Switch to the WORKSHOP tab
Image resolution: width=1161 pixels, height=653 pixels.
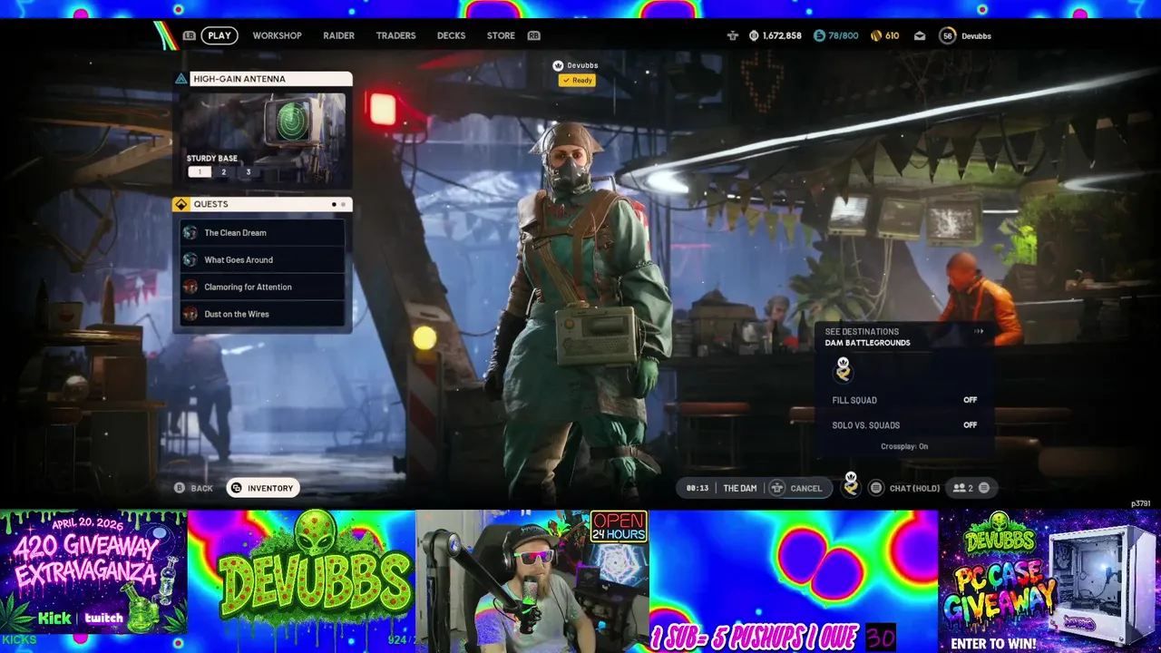click(277, 35)
